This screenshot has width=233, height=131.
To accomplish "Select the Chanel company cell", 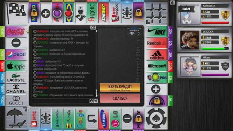I will pyautogui.click(x=16, y=89).
